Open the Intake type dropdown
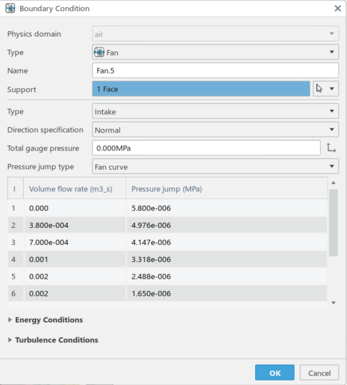The height and width of the screenshot is (385, 347). (x=215, y=111)
